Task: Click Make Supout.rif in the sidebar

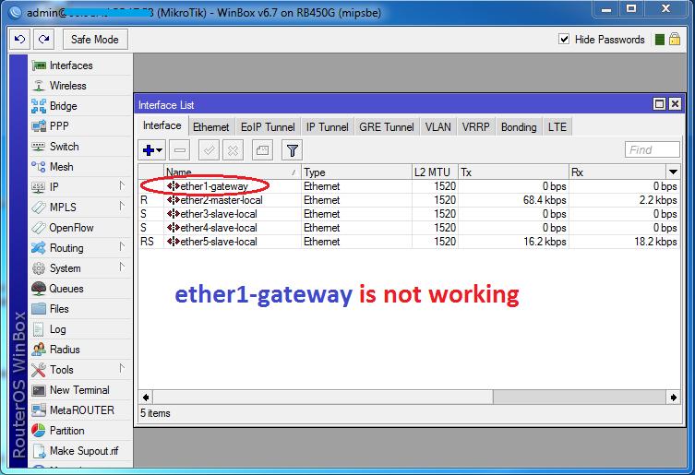Action: coord(80,451)
